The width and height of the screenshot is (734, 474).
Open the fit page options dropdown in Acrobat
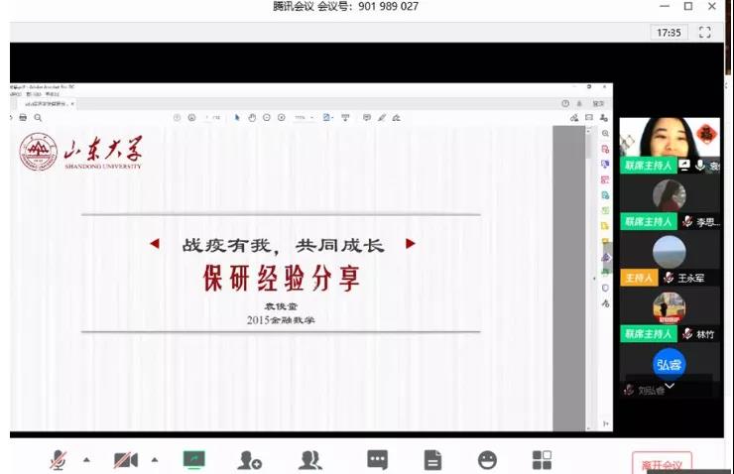click(x=327, y=118)
